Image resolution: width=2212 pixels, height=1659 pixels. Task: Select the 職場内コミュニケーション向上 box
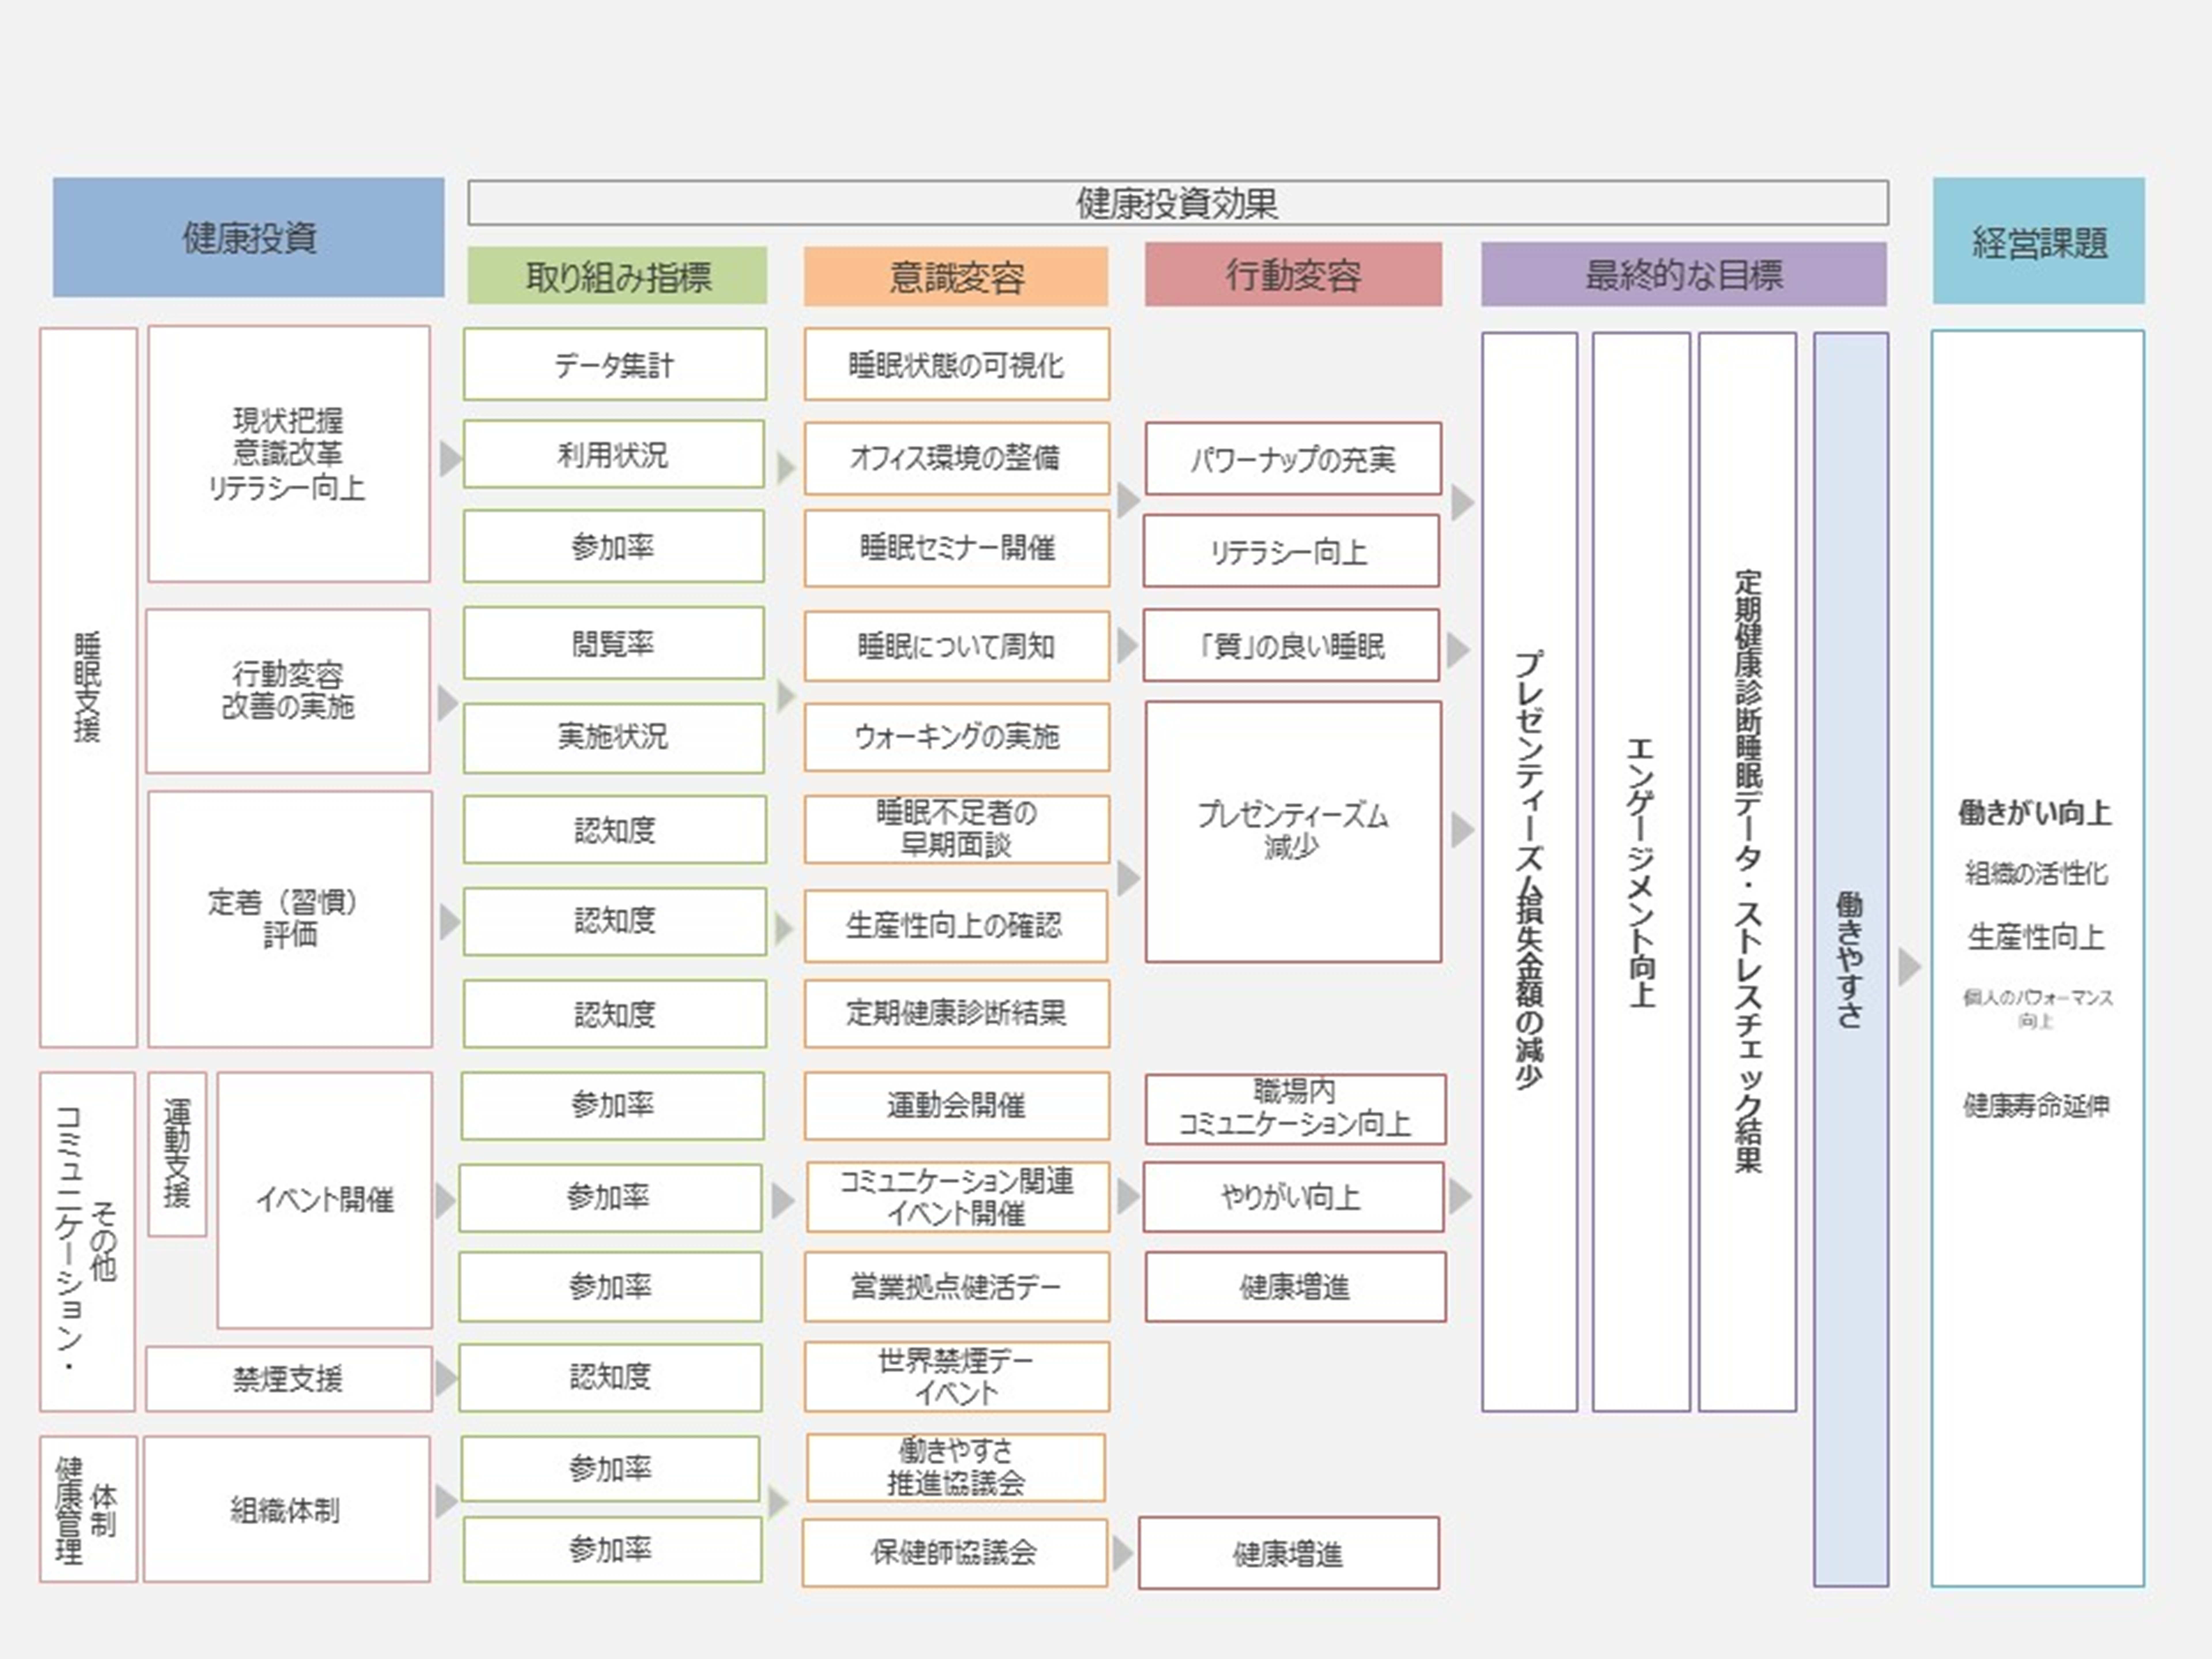pos(1295,1109)
